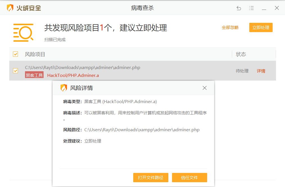Close the Huorong main window
The height and width of the screenshot is (187, 285).
(x=277, y=8)
